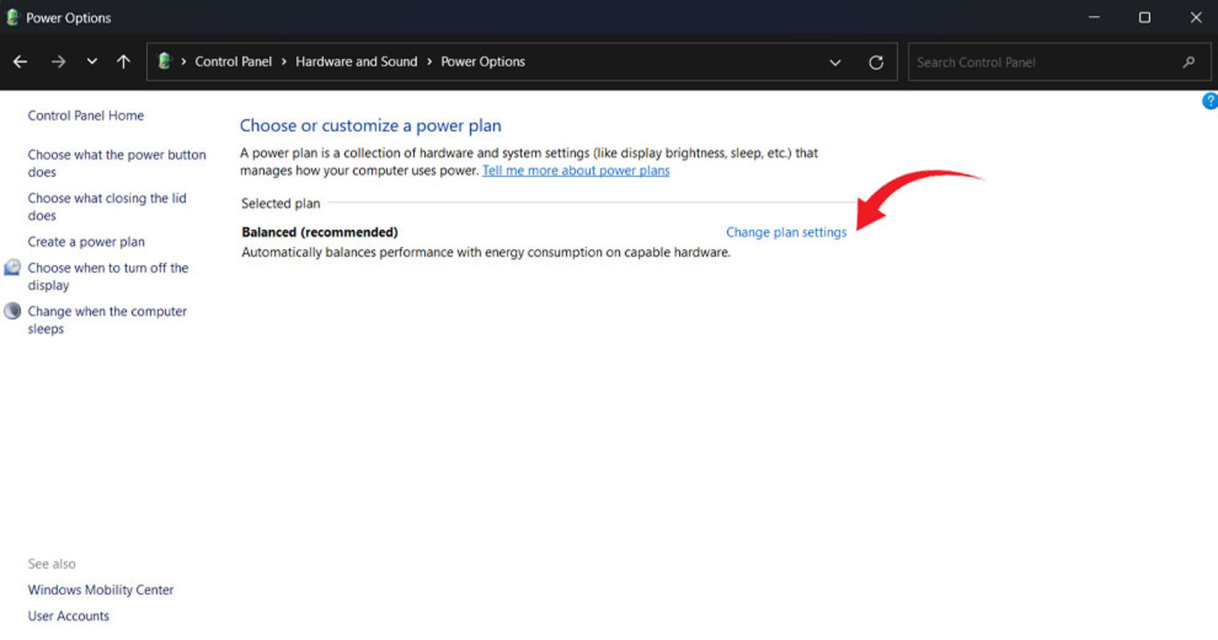The width and height of the screenshot is (1218, 640).
Task: Refresh the Power Options page
Action: pyautogui.click(x=876, y=62)
